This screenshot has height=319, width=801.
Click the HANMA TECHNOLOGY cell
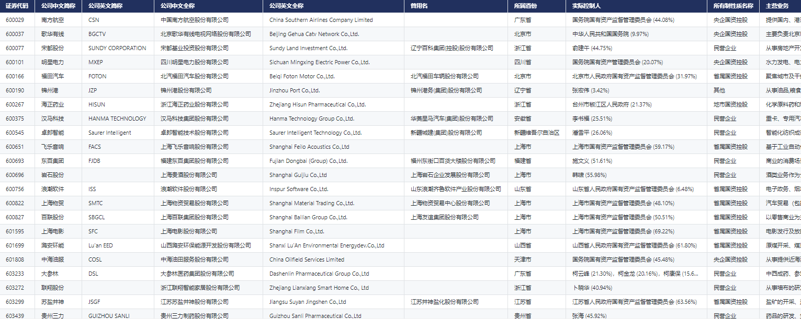pos(118,119)
